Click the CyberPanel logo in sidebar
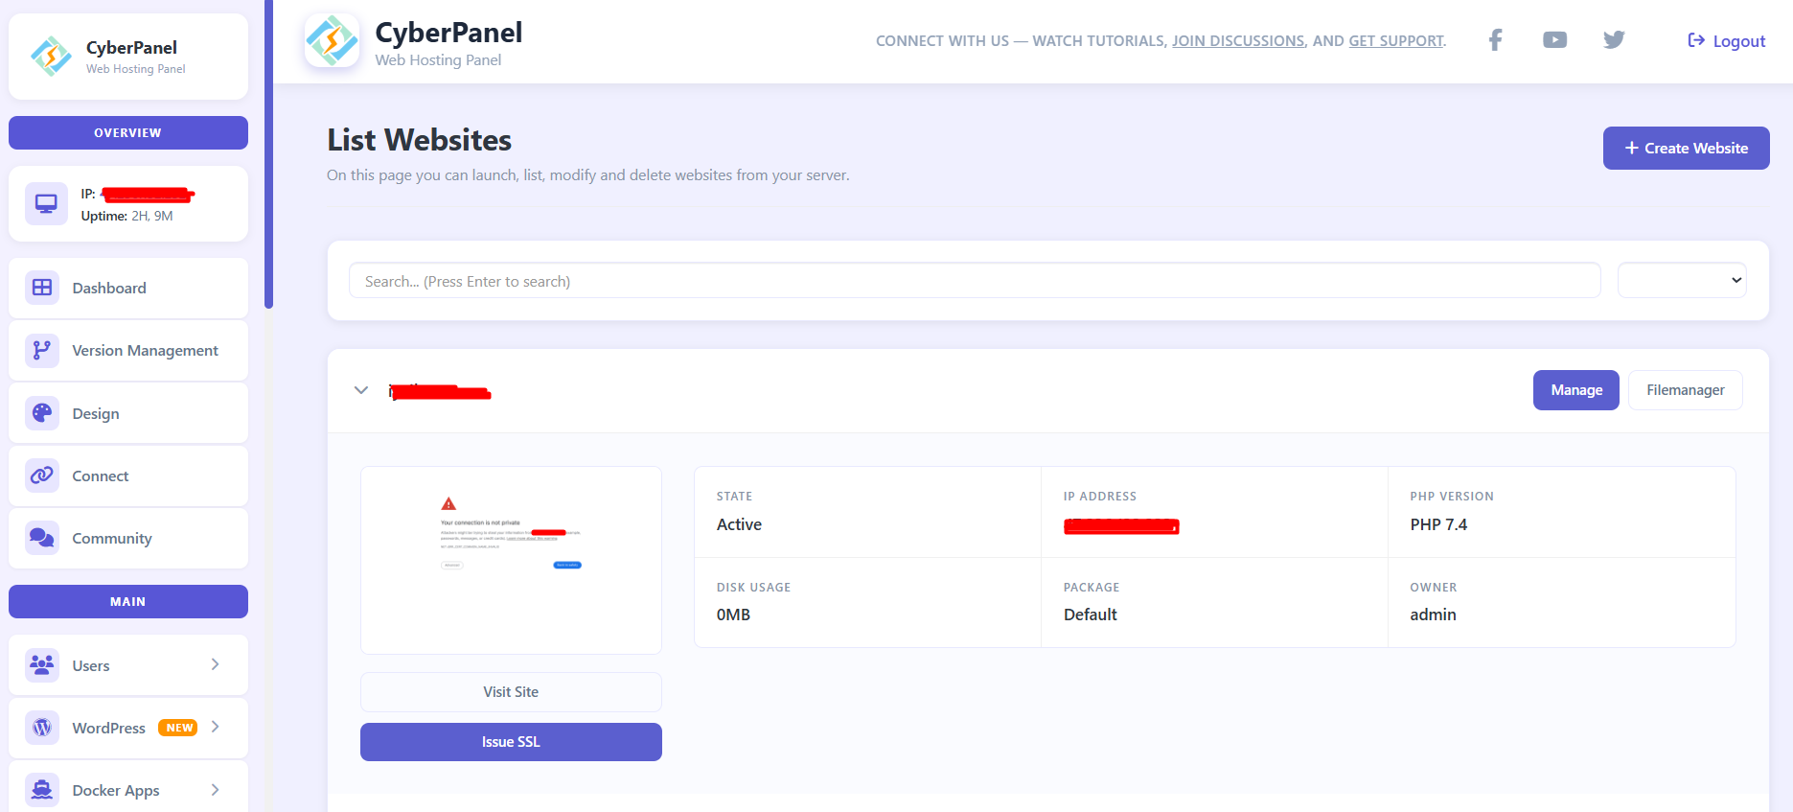This screenshot has height=812, width=1793. pos(51,56)
